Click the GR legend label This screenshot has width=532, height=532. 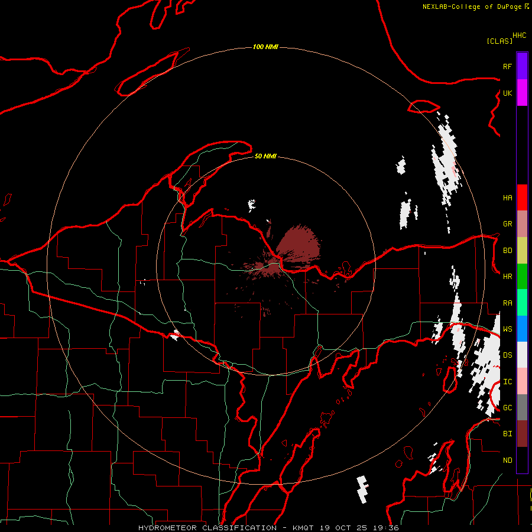click(x=507, y=224)
